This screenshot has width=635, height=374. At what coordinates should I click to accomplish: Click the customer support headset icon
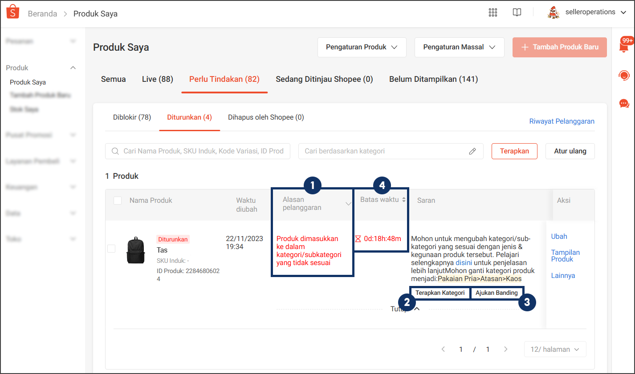coord(624,75)
